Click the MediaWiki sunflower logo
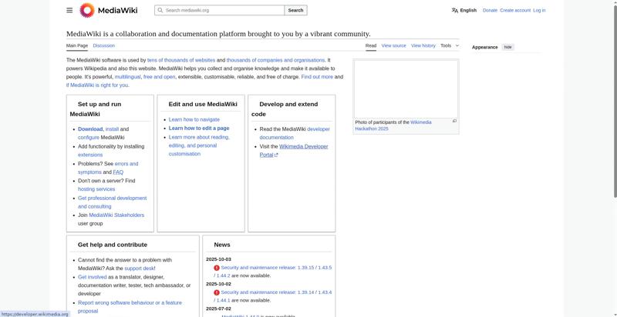 point(87,10)
